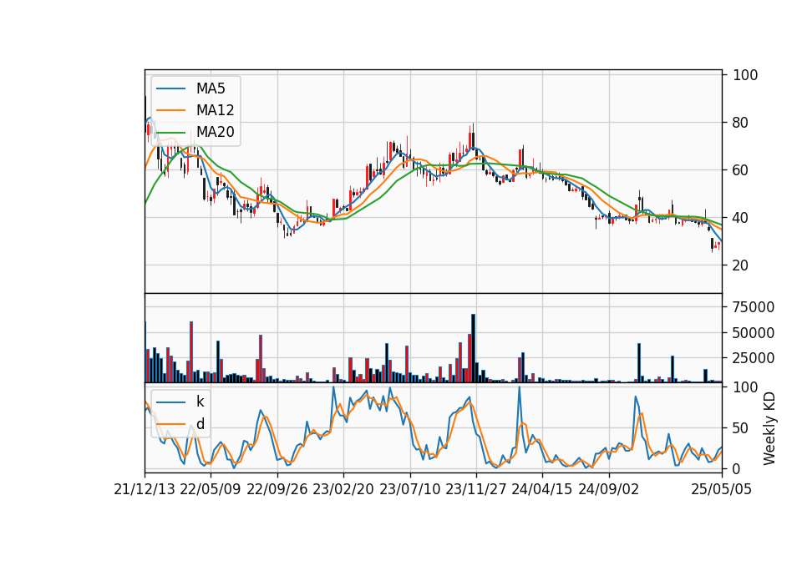The width and height of the screenshot is (802, 576).
Task: Click the KD axis value 50
Action: pos(741,428)
